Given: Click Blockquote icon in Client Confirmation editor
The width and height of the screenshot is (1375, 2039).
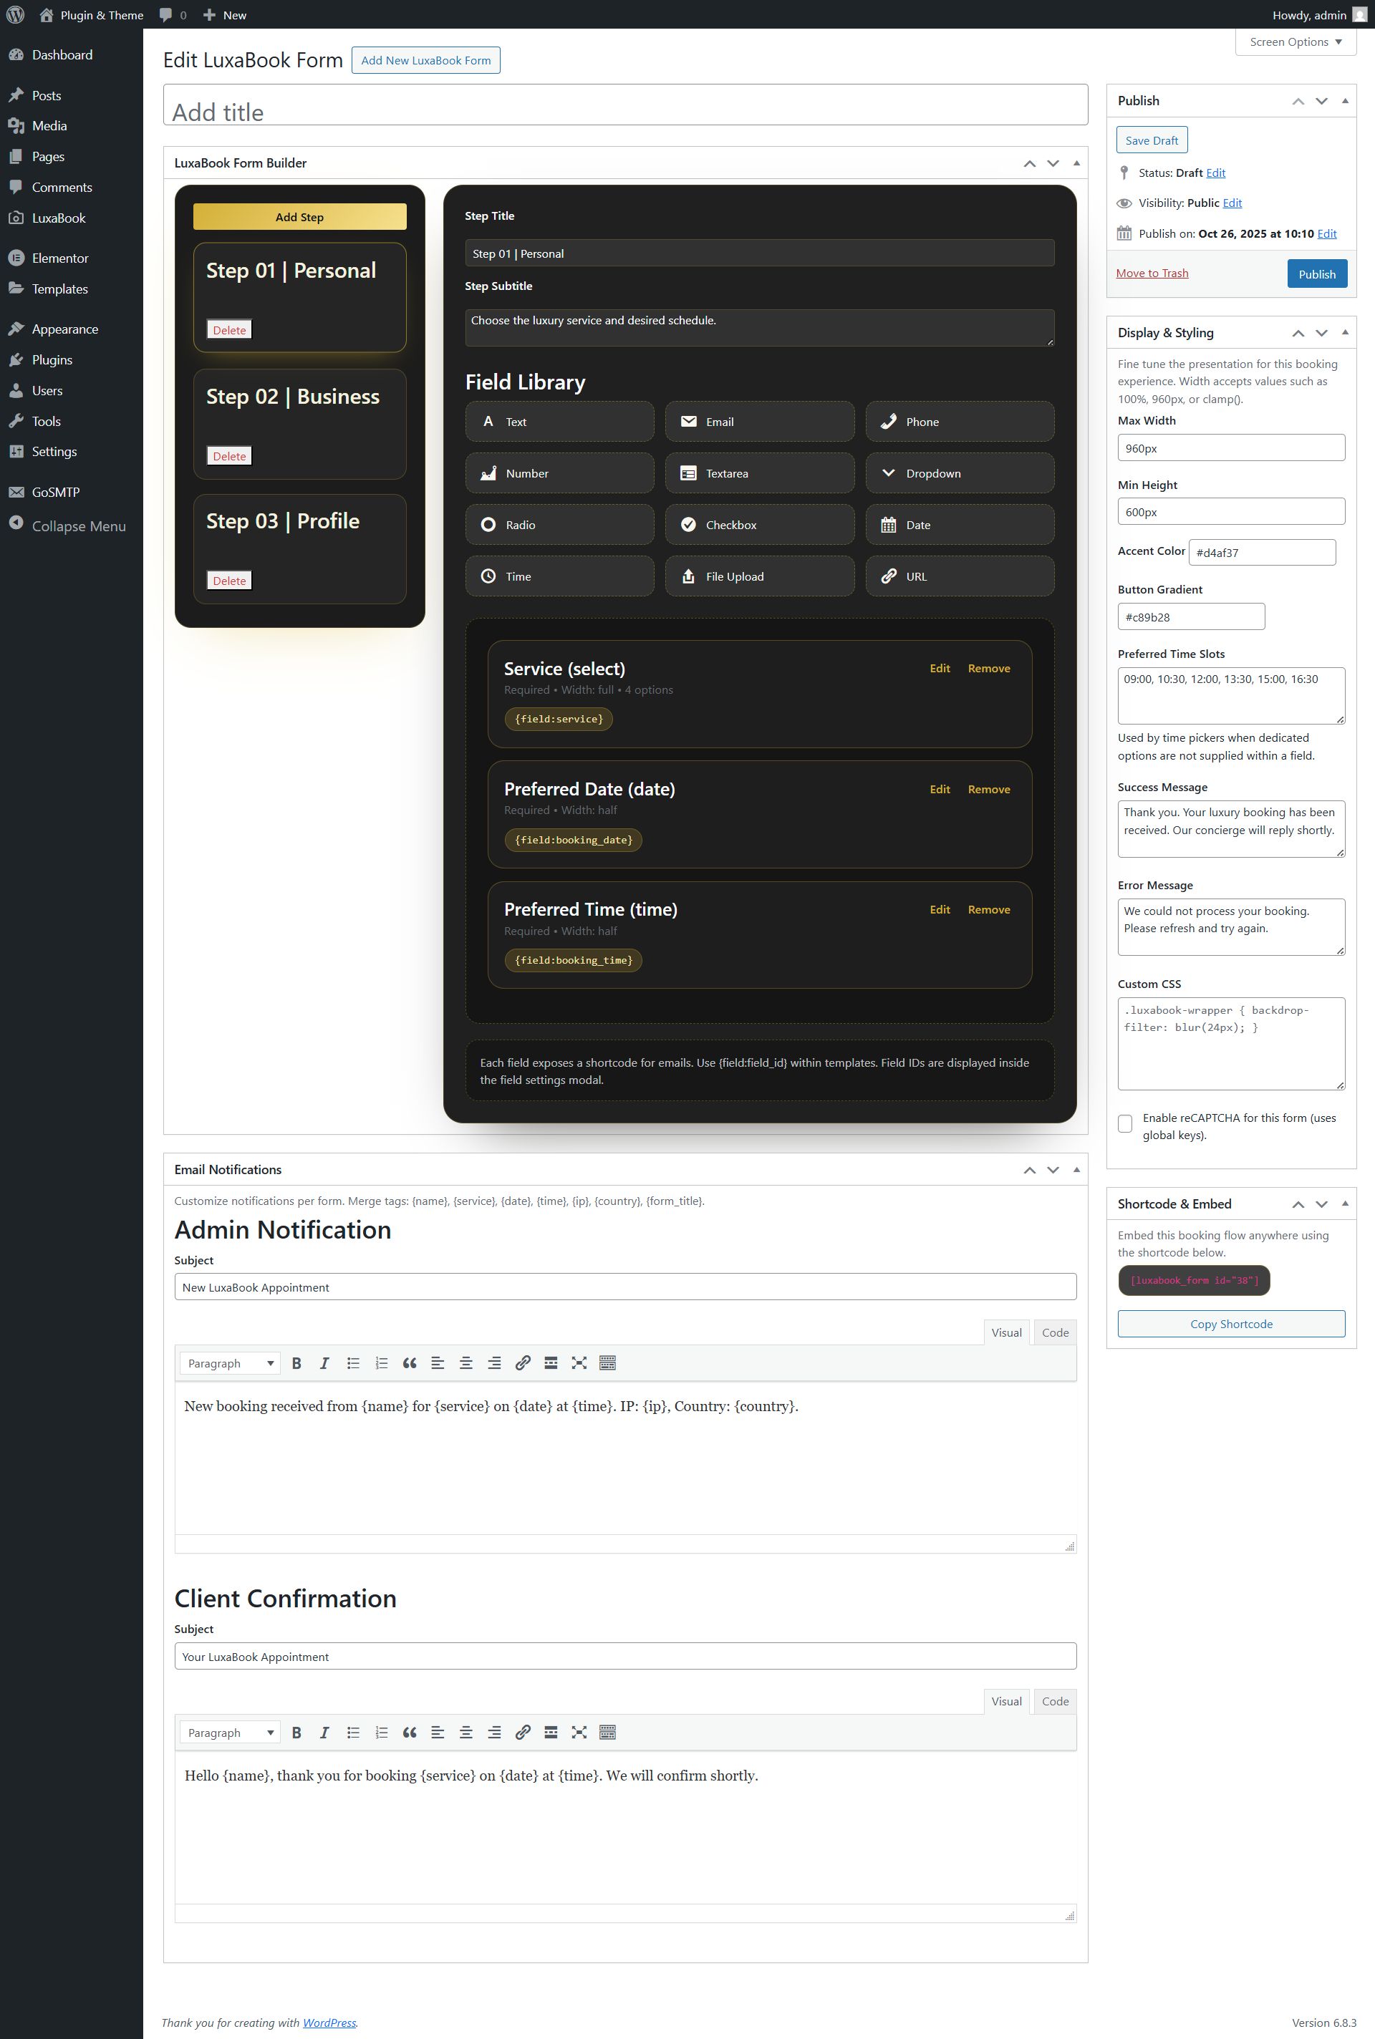Looking at the screenshot, I should (x=410, y=1732).
